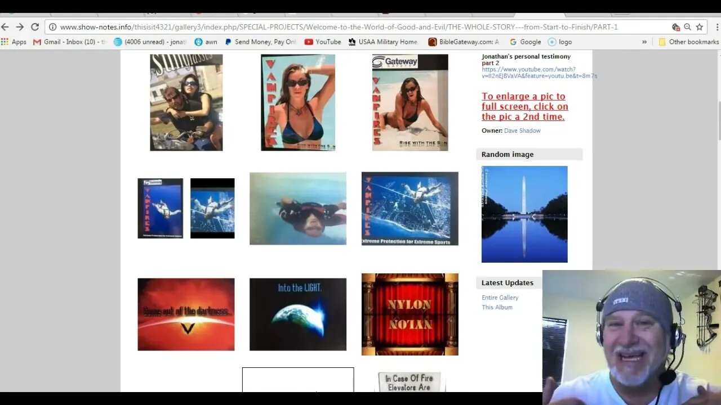721x405 pixels.
Task: Click the page vertical scrollbar thumb
Action: click(718, 120)
